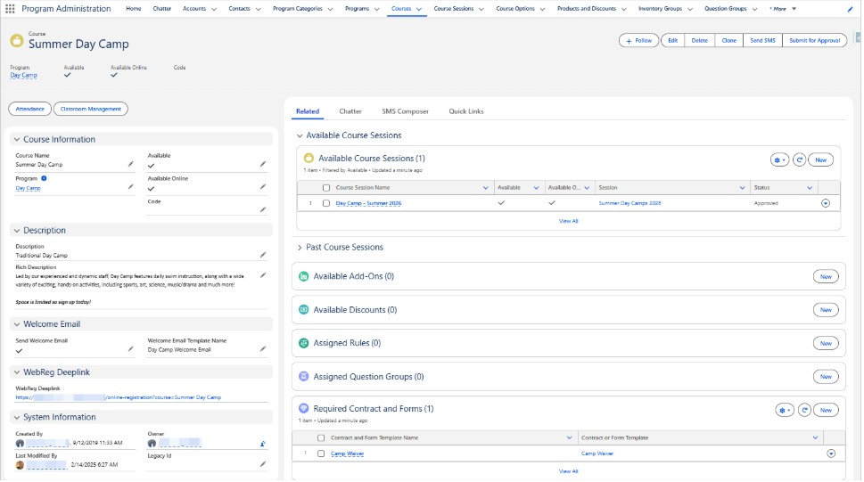The width and height of the screenshot is (864, 482).
Task: Click the change Owner icon
Action: (263, 444)
